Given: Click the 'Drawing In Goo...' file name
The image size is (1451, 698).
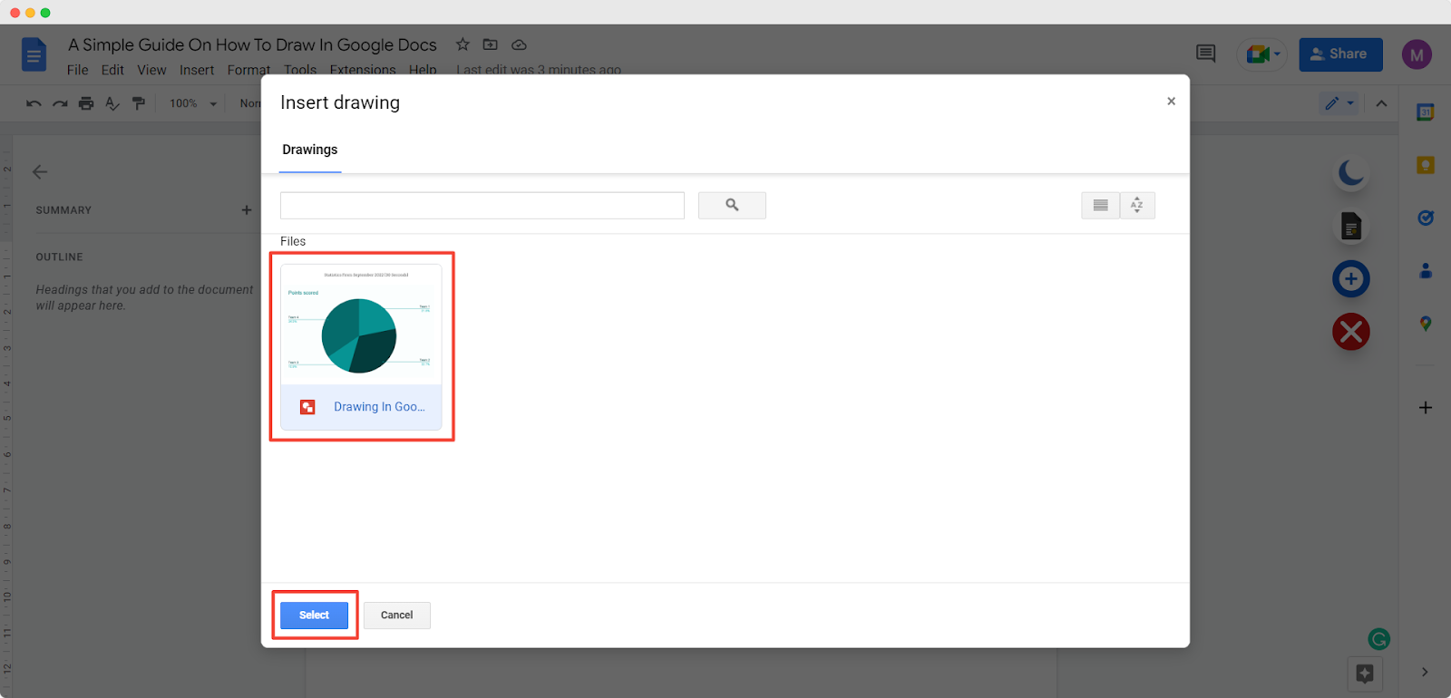Looking at the screenshot, I should 379,407.
